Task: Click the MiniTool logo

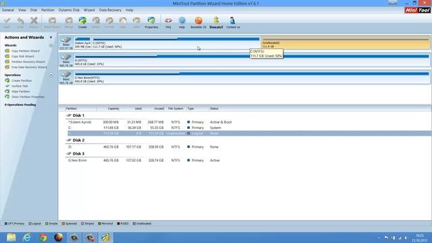Action: [417, 10]
